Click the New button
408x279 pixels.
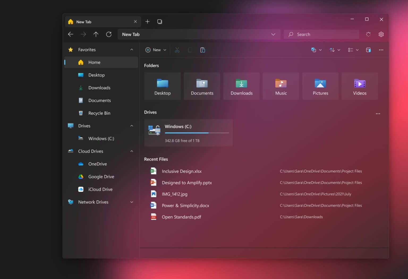click(156, 50)
